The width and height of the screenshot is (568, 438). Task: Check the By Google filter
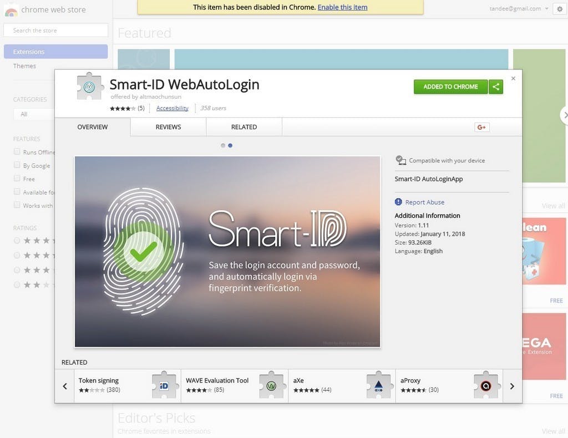pos(17,165)
